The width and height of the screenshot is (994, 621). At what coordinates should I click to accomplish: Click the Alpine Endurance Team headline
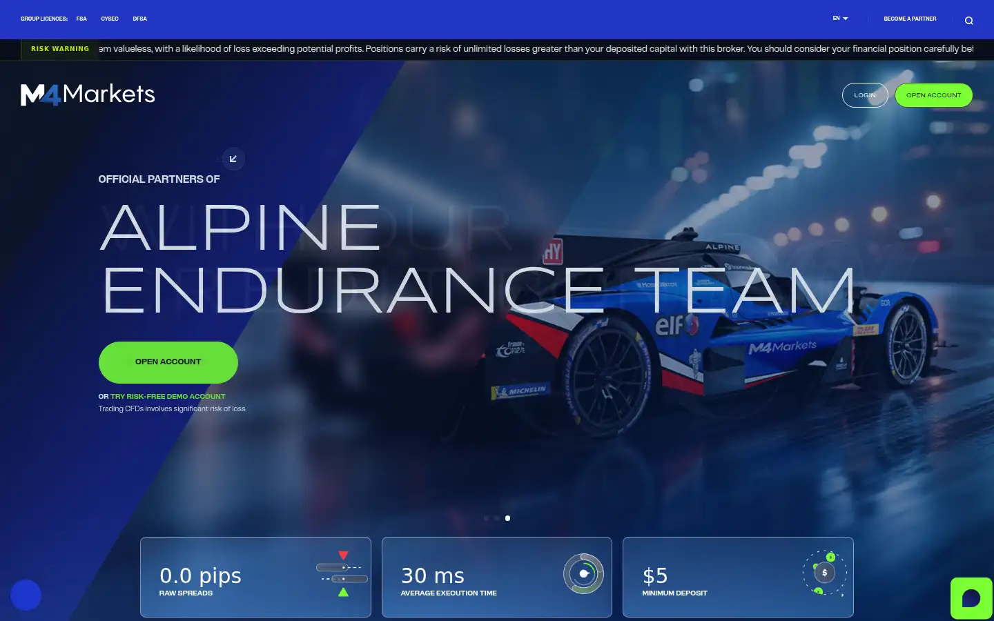point(478,259)
